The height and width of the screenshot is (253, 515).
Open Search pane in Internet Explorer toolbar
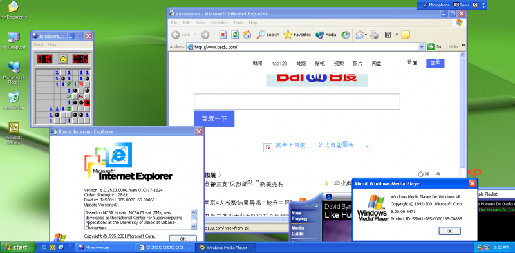tap(268, 35)
